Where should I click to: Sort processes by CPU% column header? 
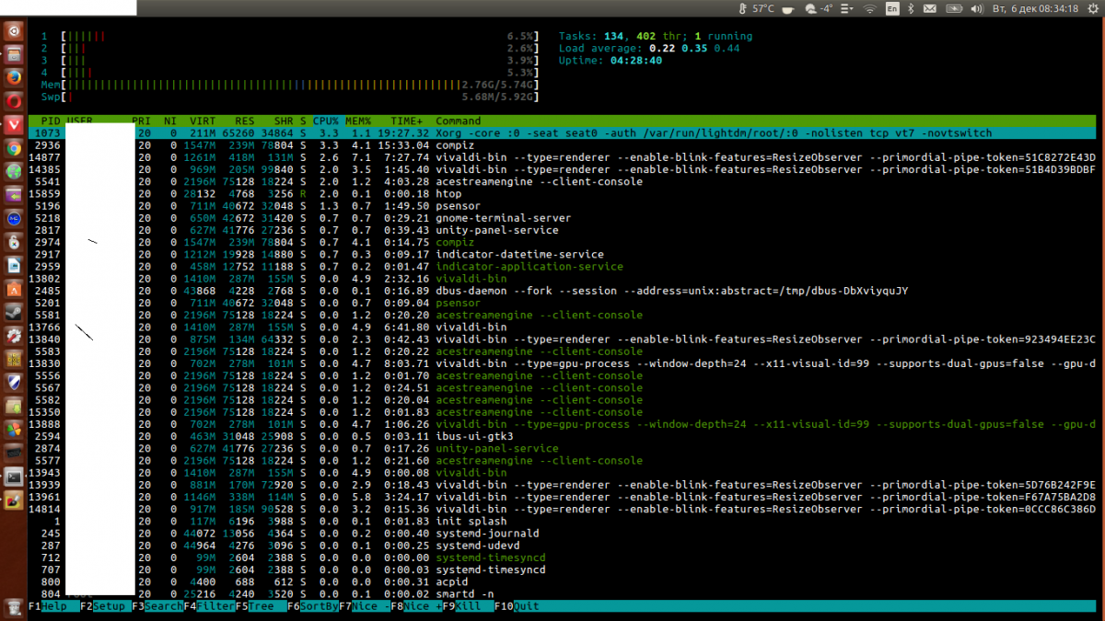[326, 121]
